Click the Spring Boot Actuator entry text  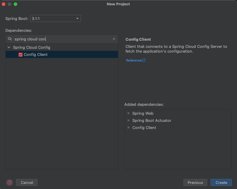pos(152,120)
